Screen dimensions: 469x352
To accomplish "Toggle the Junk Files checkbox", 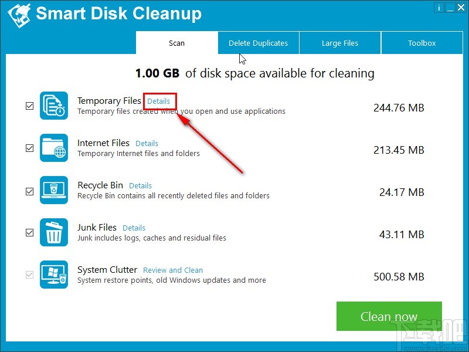I will point(30,232).
